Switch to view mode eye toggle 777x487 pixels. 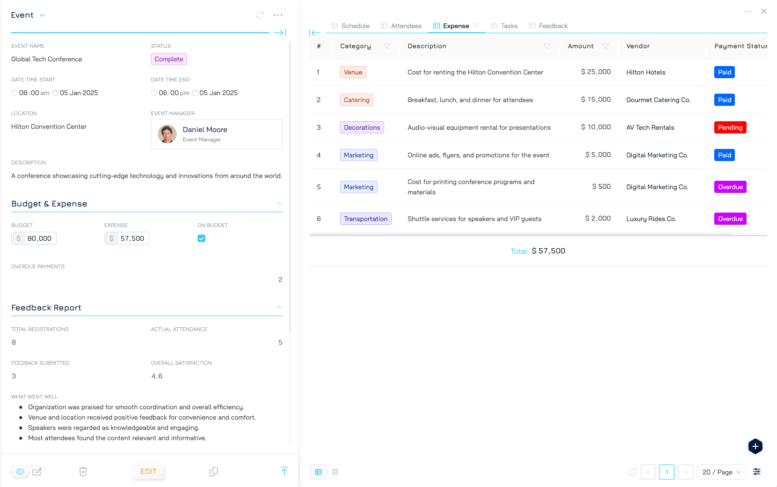(x=20, y=472)
